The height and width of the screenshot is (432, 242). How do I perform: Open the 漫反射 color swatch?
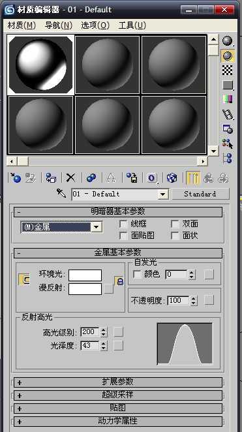click(85, 288)
